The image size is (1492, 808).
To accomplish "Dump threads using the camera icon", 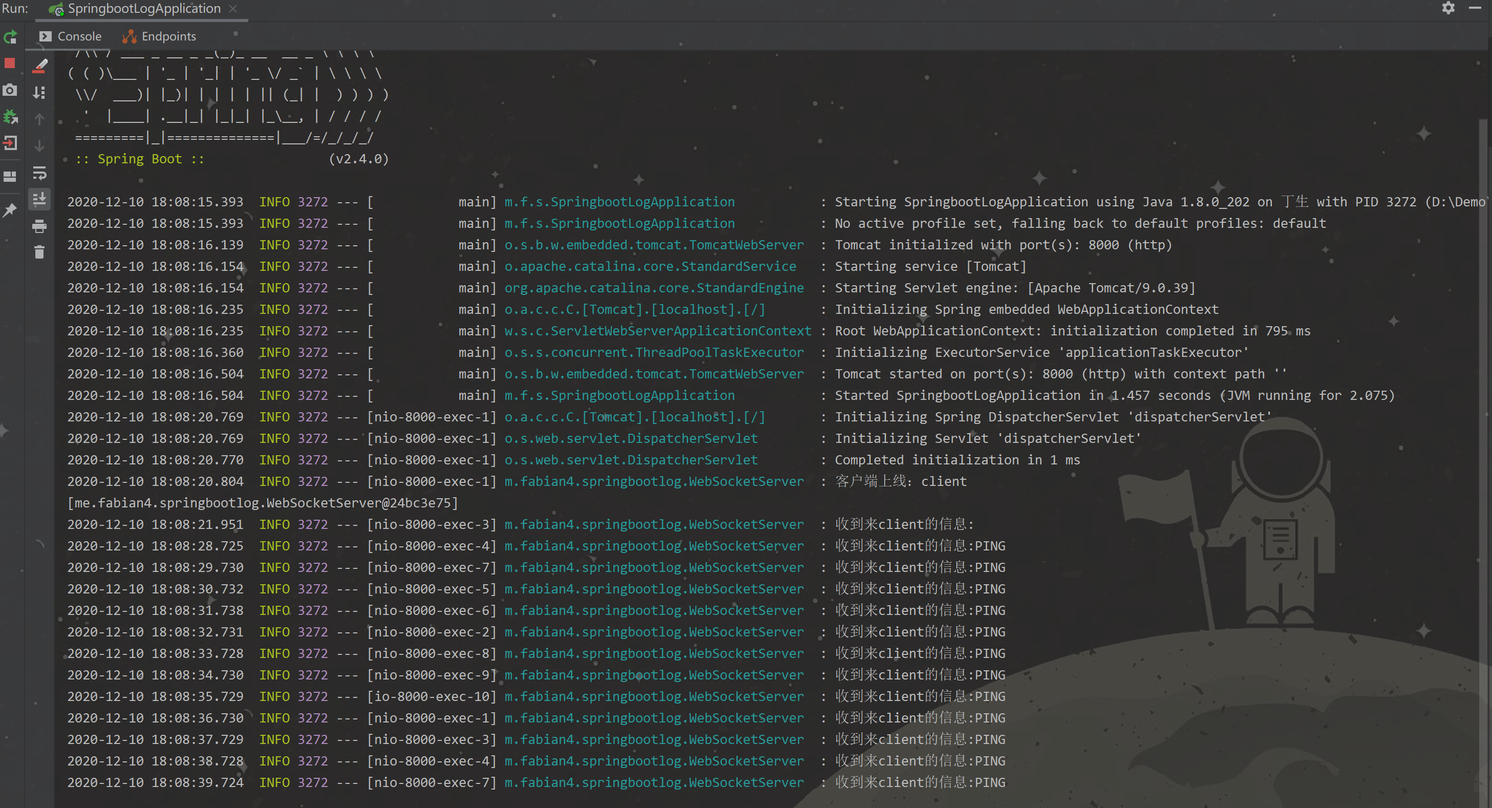I will (x=10, y=90).
